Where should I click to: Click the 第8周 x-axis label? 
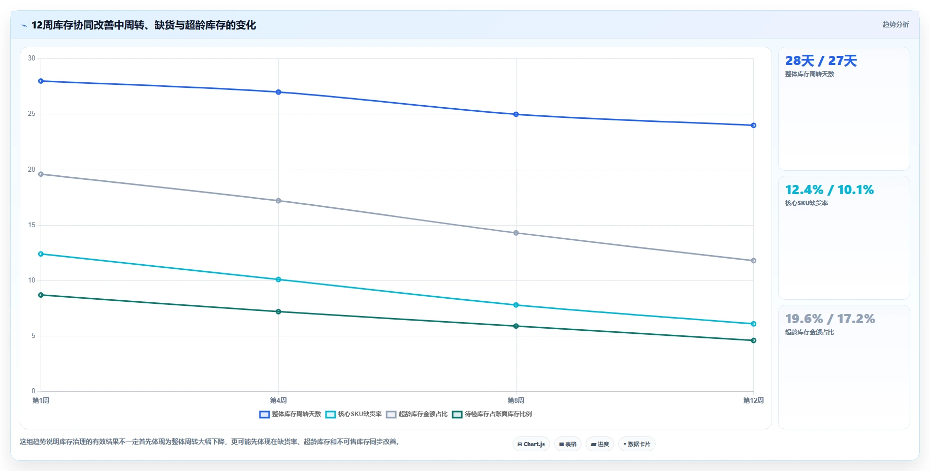click(x=516, y=400)
